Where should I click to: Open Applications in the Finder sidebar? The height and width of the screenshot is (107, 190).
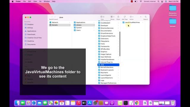[x=32, y=31]
